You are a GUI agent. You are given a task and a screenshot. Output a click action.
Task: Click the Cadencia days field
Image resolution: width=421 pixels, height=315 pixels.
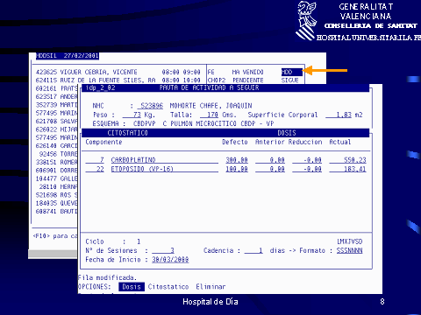click(x=253, y=250)
